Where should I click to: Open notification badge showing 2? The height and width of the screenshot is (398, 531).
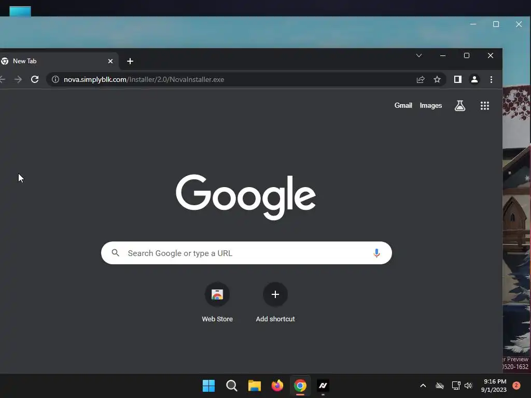click(516, 386)
